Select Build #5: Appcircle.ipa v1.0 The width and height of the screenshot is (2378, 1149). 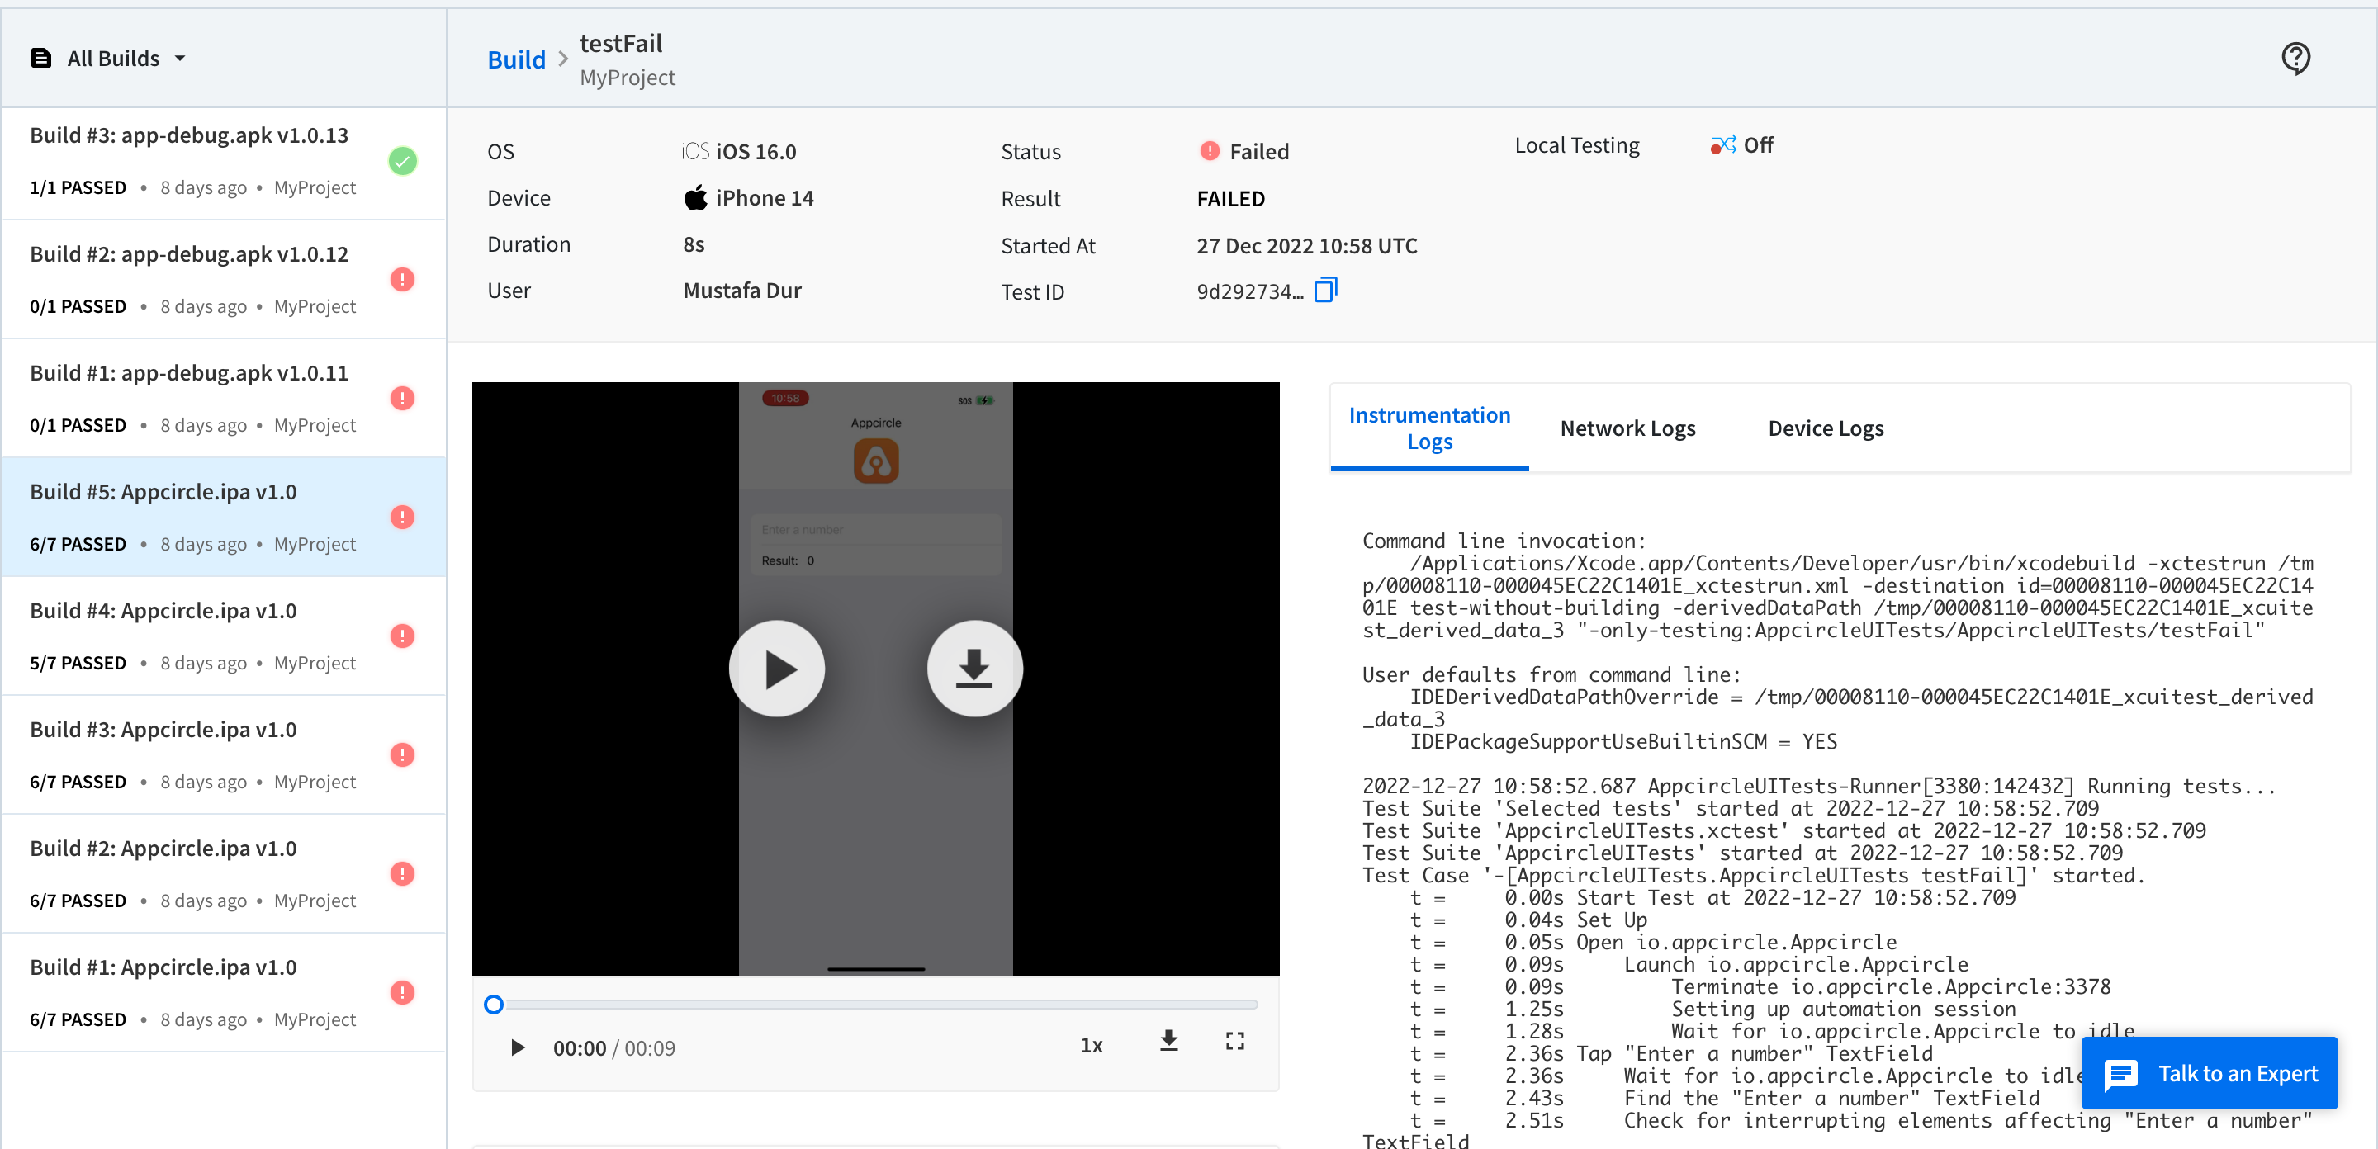224,518
